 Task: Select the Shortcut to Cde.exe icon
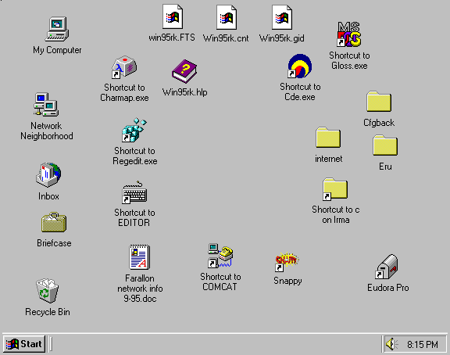pyautogui.click(x=300, y=66)
